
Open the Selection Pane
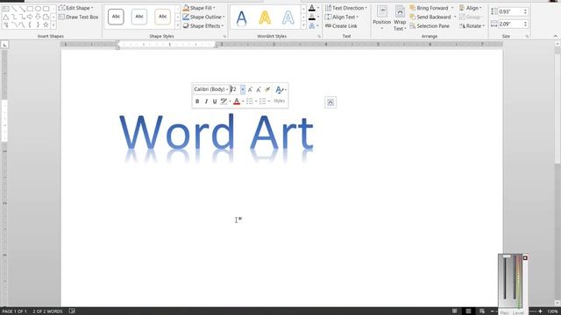pyautogui.click(x=430, y=25)
